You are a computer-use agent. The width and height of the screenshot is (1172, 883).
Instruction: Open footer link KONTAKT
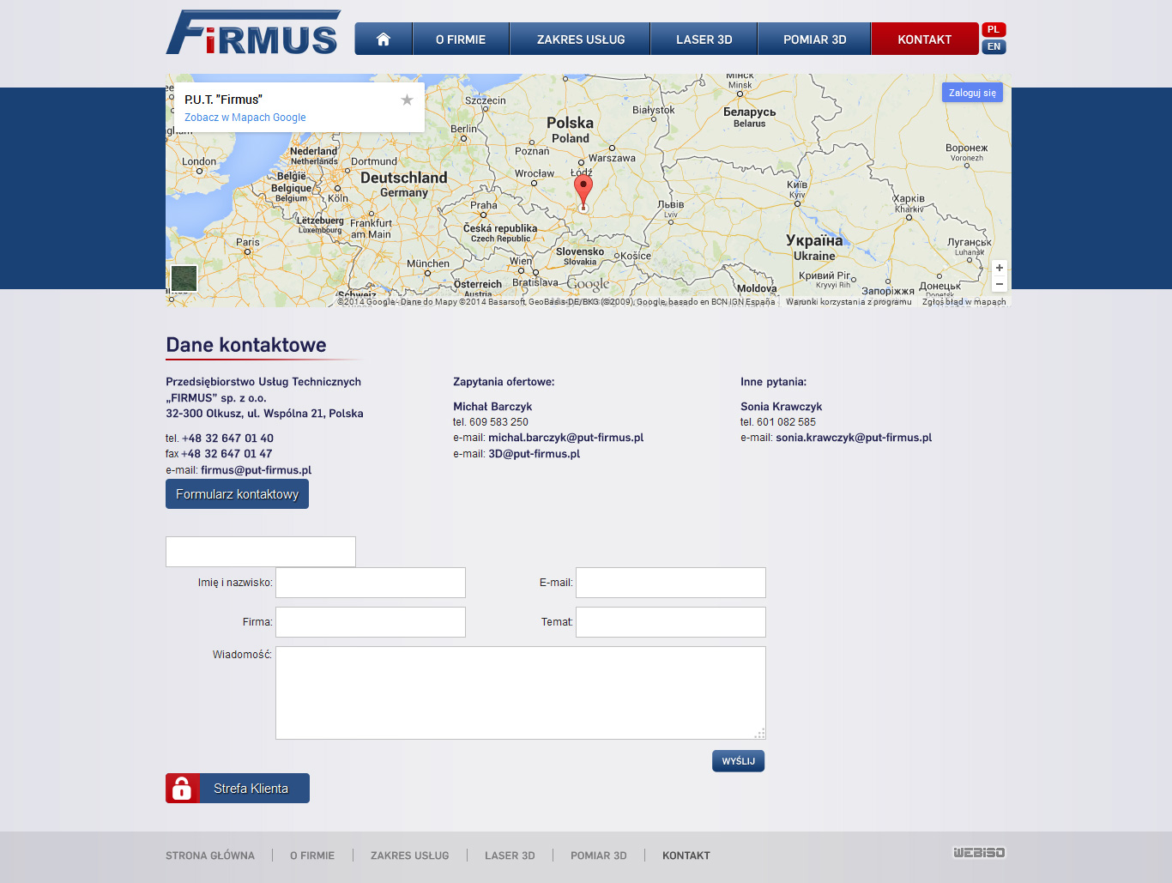(x=686, y=856)
